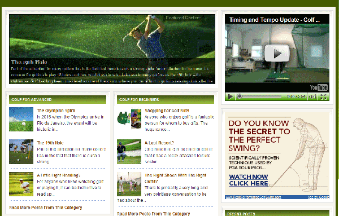The width and height of the screenshot is (339, 216).
Task: Read more posts under Golf For Advanced
Action: tap(46, 208)
